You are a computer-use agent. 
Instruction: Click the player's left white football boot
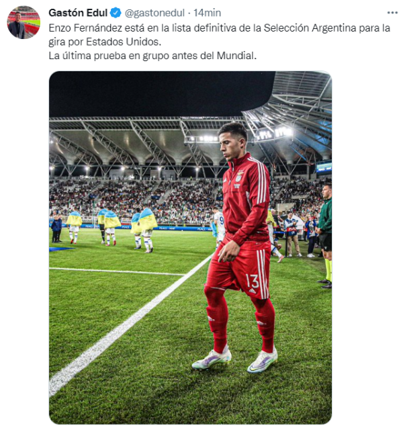pyautogui.click(x=262, y=361)
